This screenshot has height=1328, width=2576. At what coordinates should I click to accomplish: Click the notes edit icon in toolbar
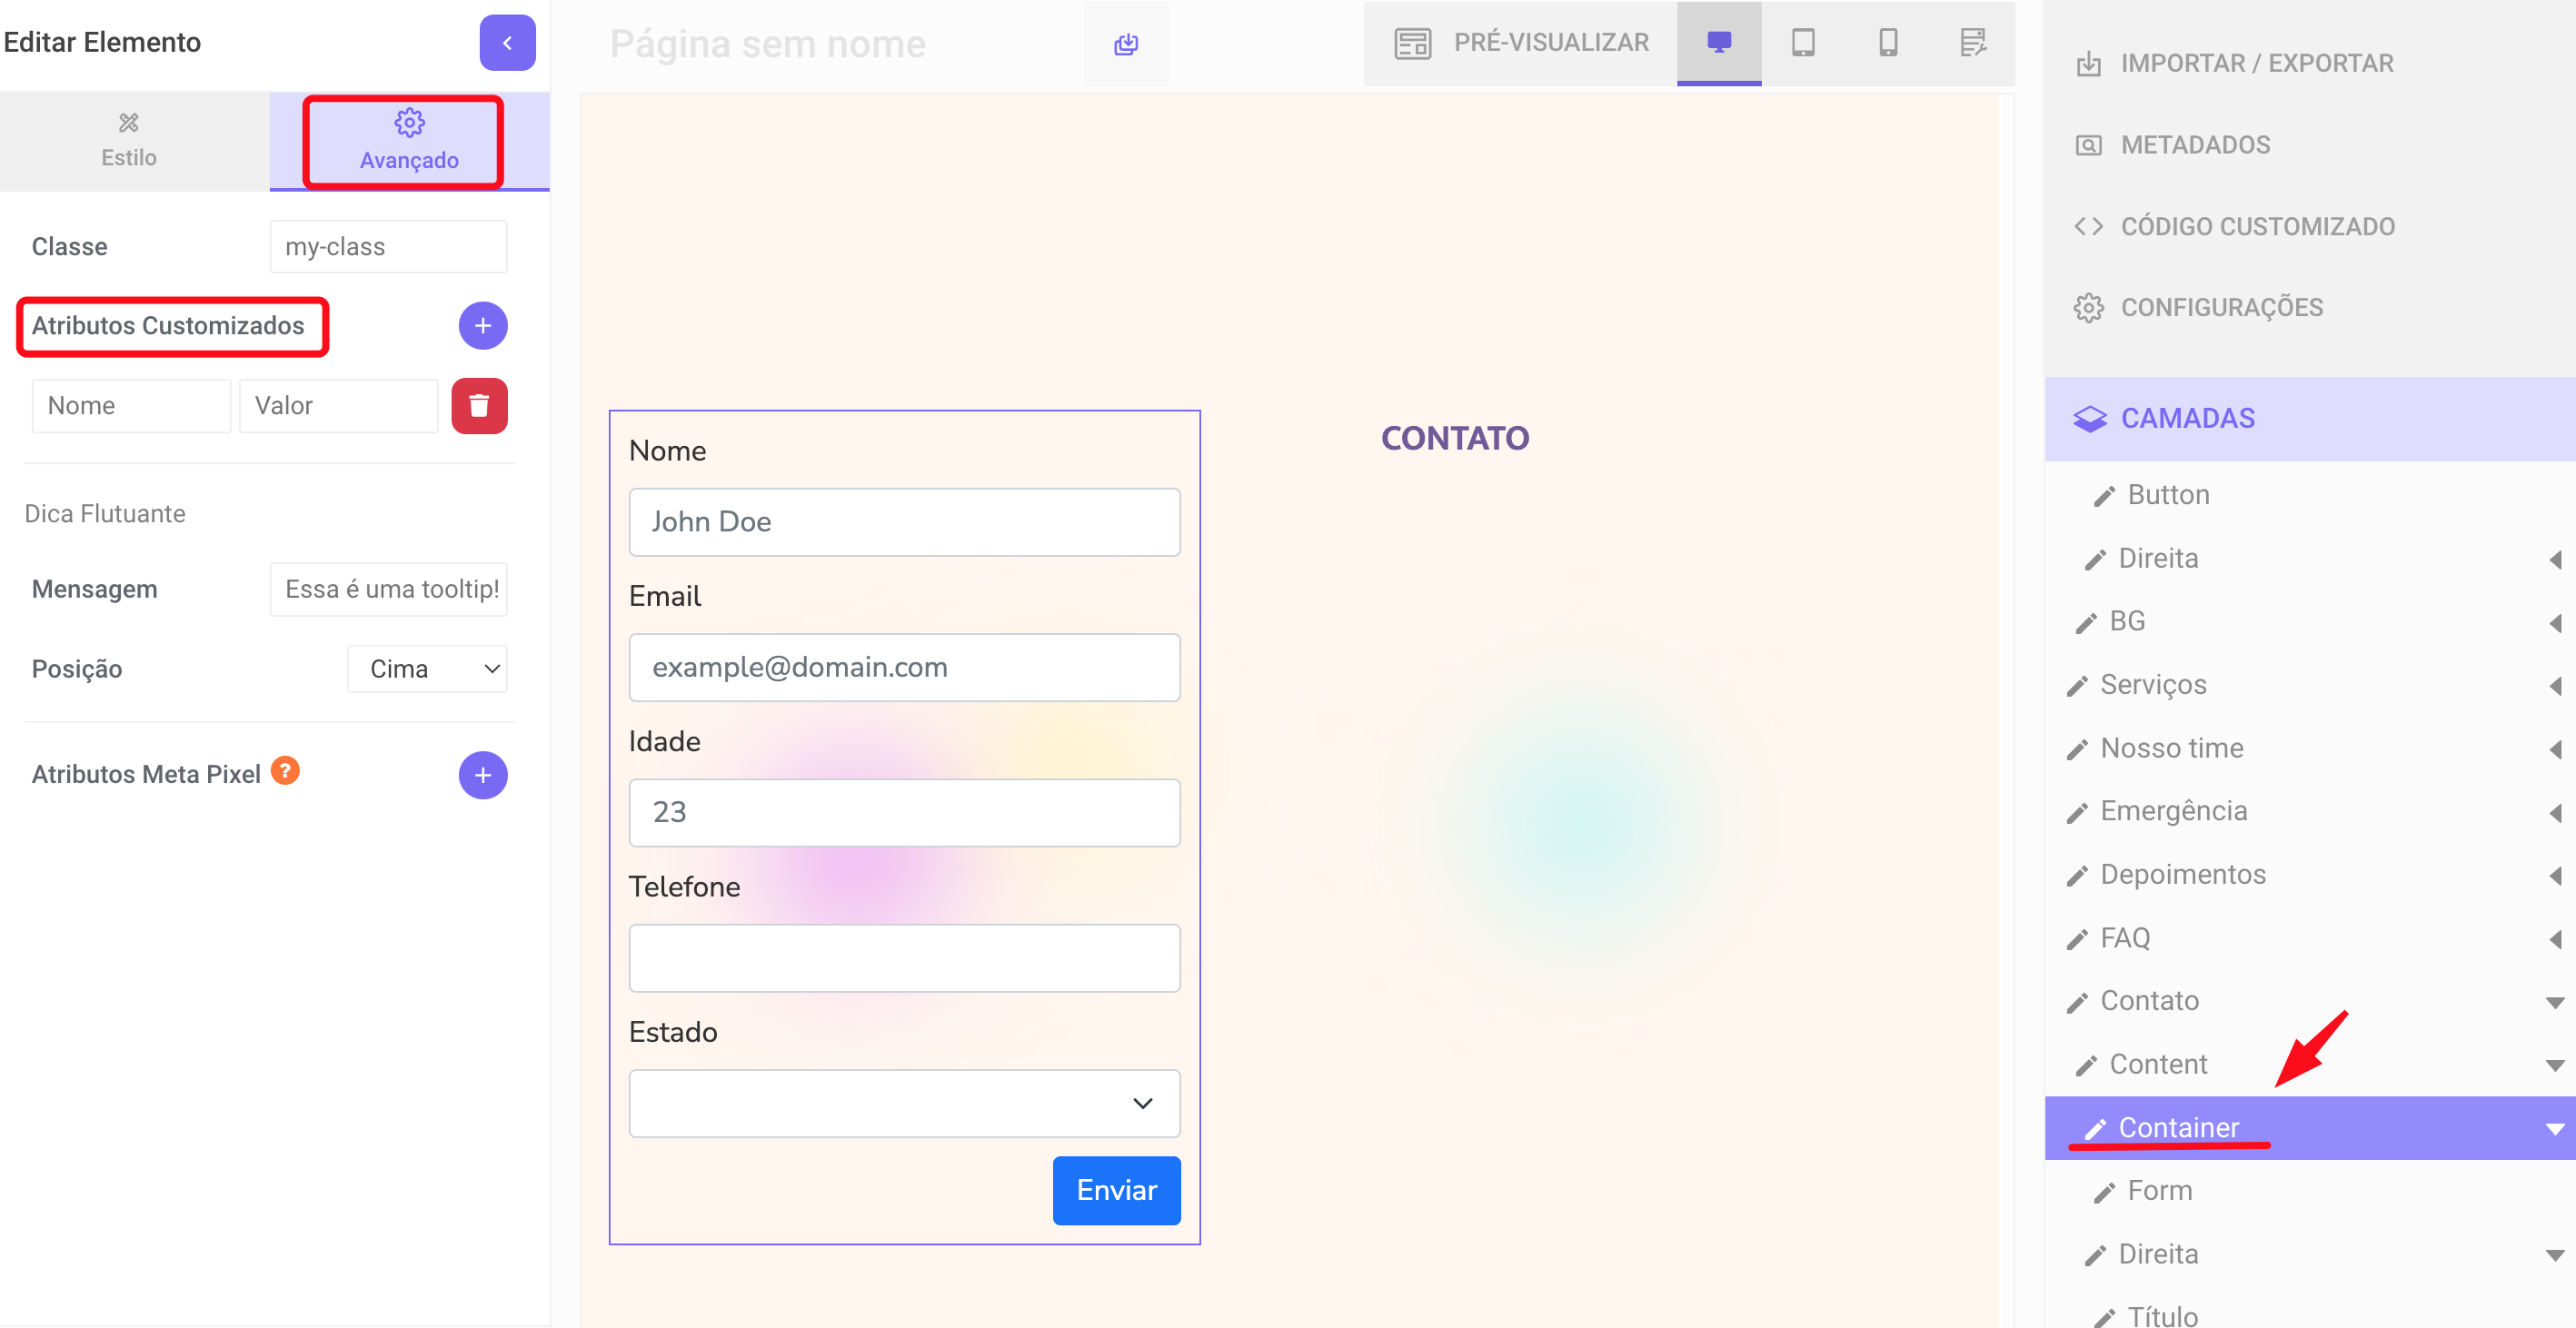click(1972, 43)
